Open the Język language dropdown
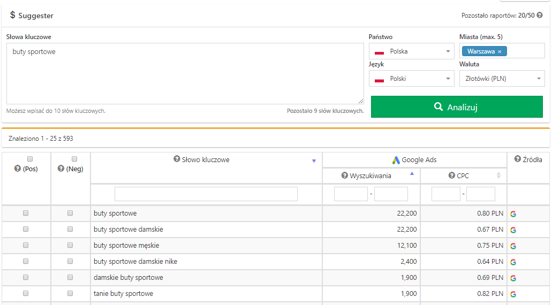This screenshot has width=552, height=305. pyautogui.click(x=411, y=79)
